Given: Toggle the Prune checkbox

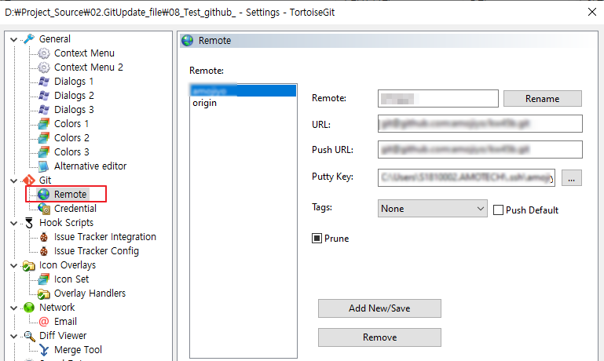Looking at the screenshot, I should coord(317,239).
